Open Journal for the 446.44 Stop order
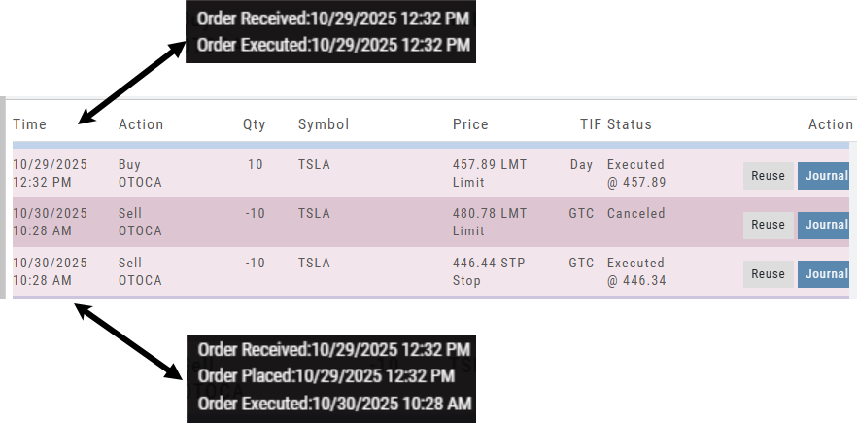The height and width of the screenshot is (423, 857). pos(825,274)
